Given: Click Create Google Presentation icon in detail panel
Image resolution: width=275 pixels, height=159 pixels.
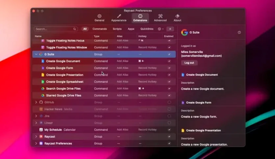Looking at the screenshot, I should pyautogui.click(x=183, y=130).
